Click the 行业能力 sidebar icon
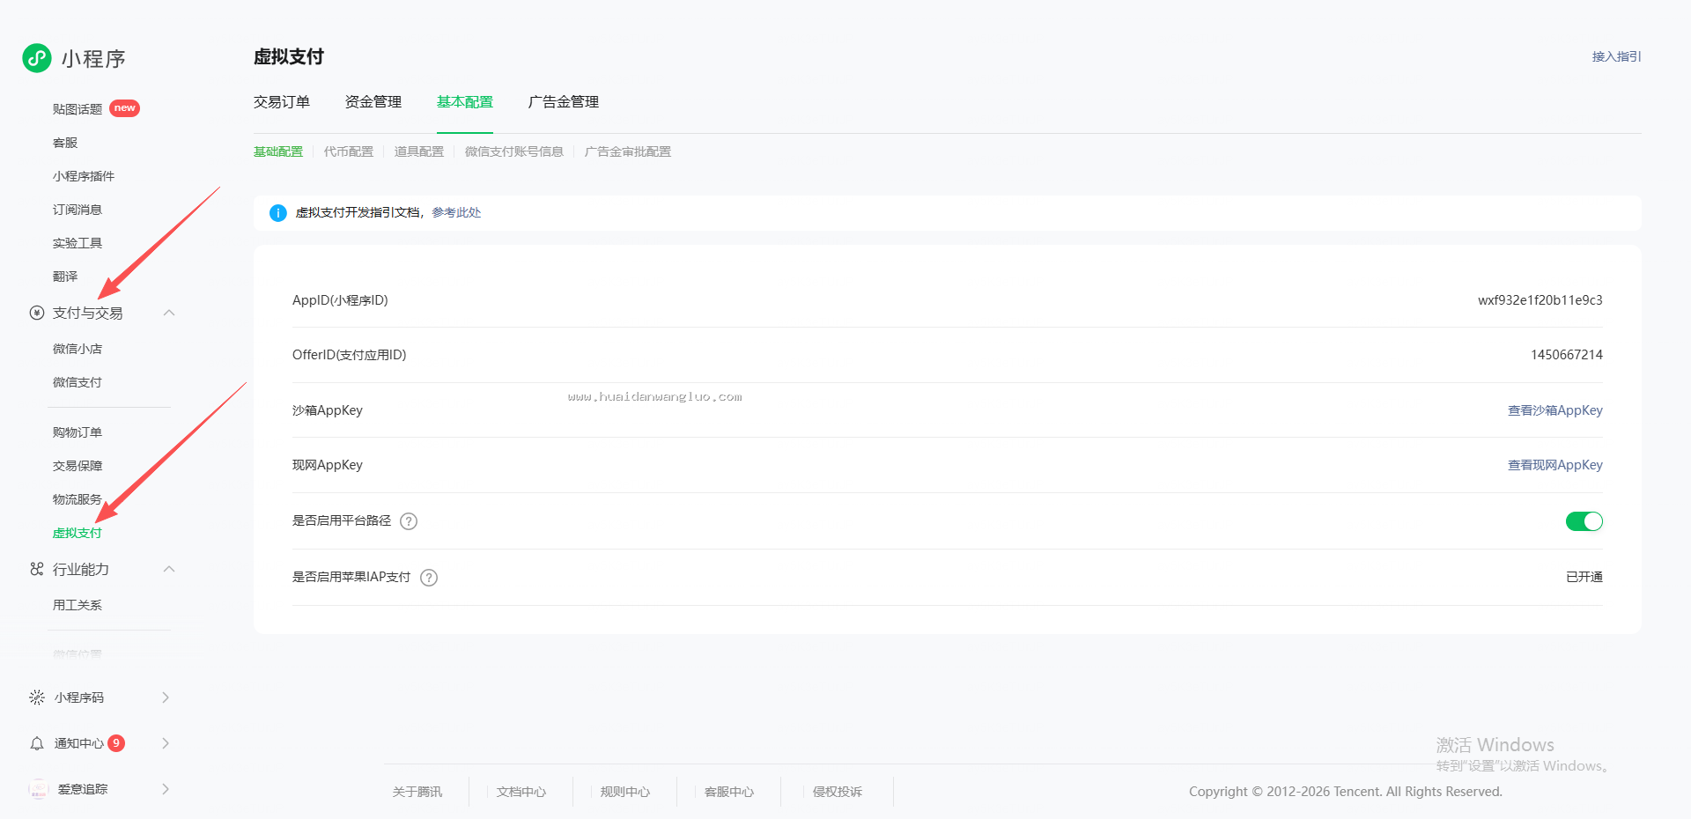 tap(37, 569)
